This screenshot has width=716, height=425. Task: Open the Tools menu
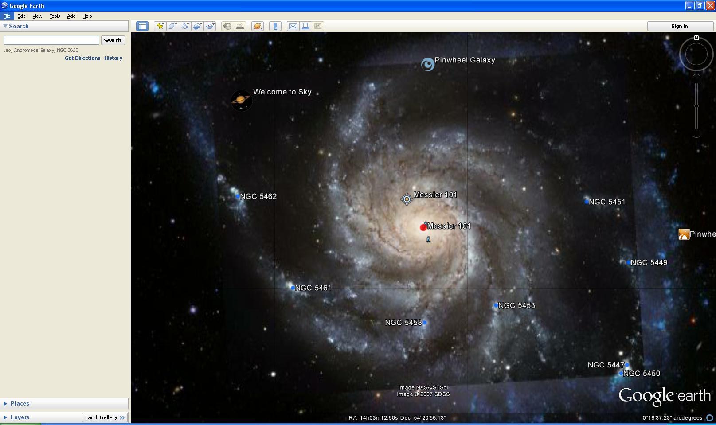55,16
